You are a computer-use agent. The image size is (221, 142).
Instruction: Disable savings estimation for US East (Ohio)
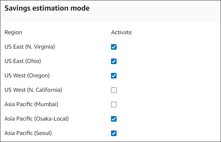click(x=114, y=61)
